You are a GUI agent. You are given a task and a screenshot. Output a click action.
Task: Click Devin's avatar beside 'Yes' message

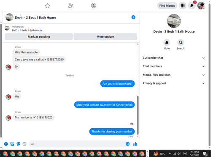tap(8, 97)
